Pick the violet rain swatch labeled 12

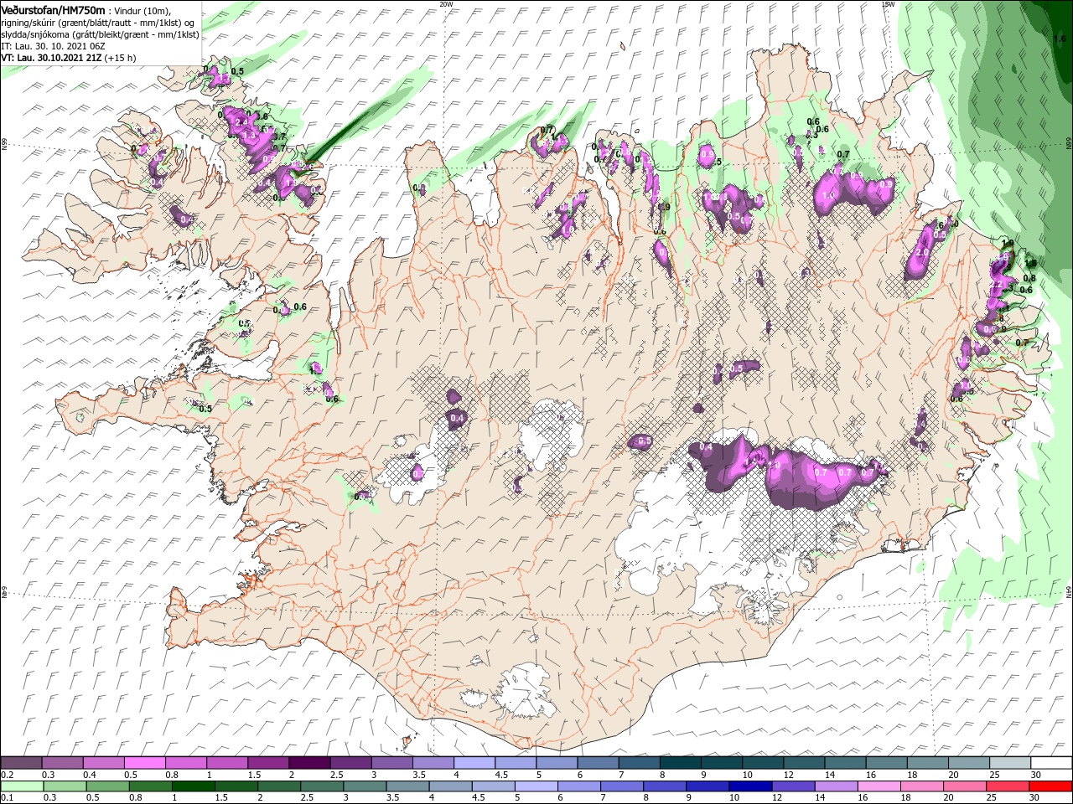(793, 786)
